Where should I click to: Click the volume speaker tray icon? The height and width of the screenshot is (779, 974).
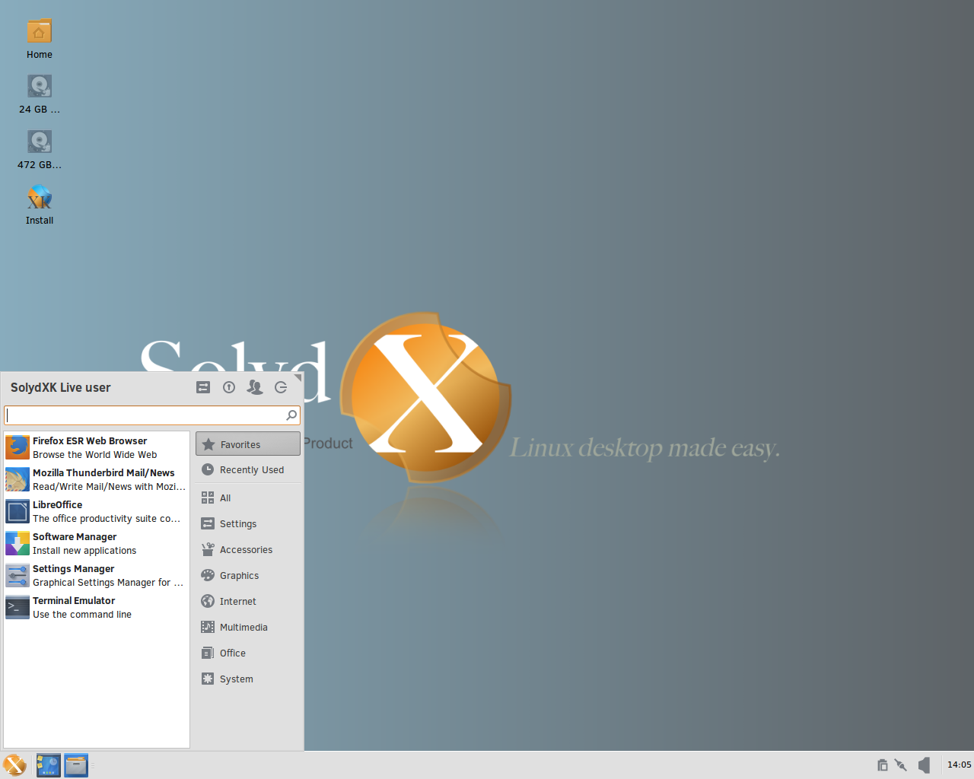point(924,765)
